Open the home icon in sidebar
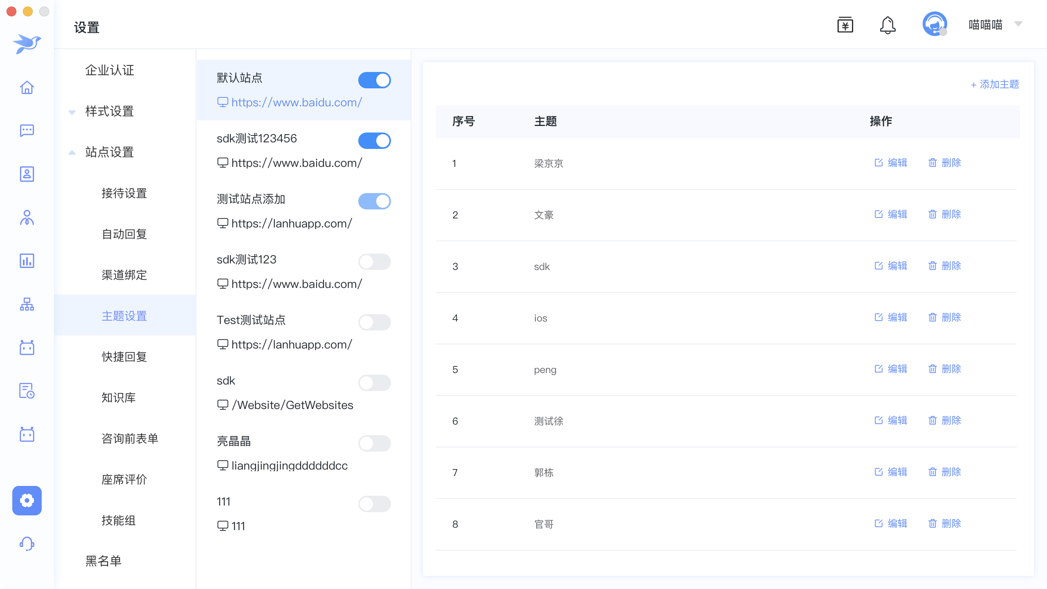 click(x=27, y=87)
